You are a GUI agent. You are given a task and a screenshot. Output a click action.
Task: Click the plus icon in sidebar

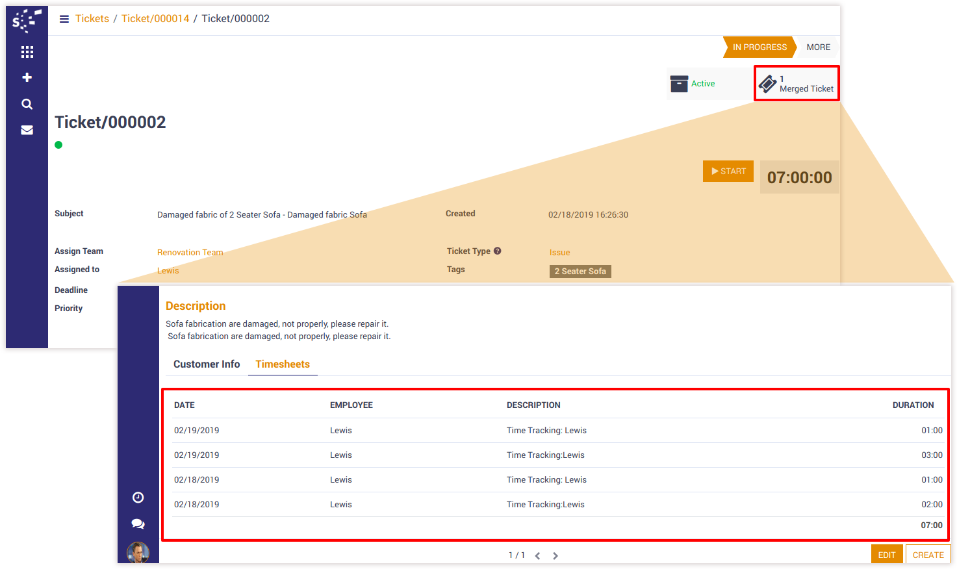27,77
